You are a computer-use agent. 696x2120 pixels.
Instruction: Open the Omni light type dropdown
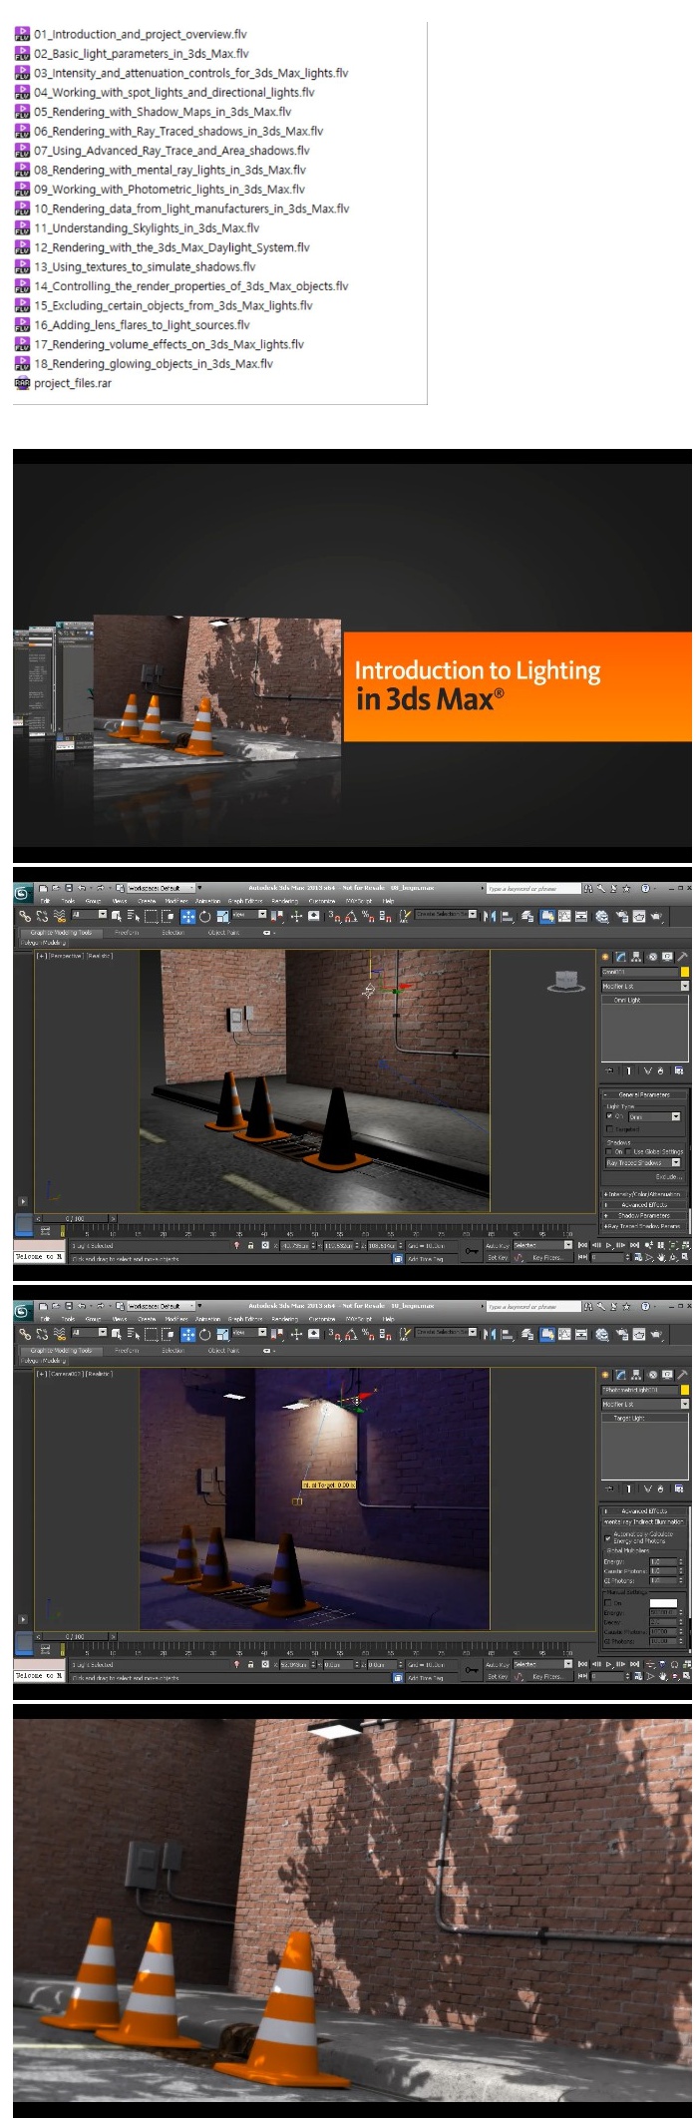pos(655,1116)
